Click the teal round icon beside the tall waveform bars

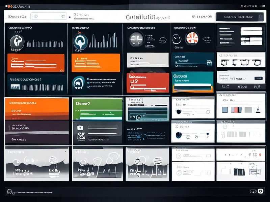tap(80, 41)
